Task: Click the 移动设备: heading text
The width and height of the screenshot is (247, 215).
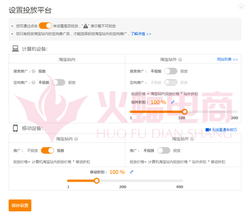Action: [x=32, y=128]
